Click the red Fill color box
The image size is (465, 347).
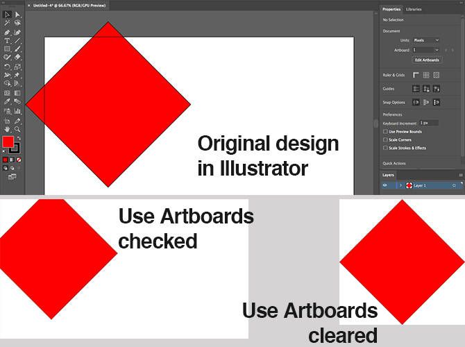pos(8,142)
